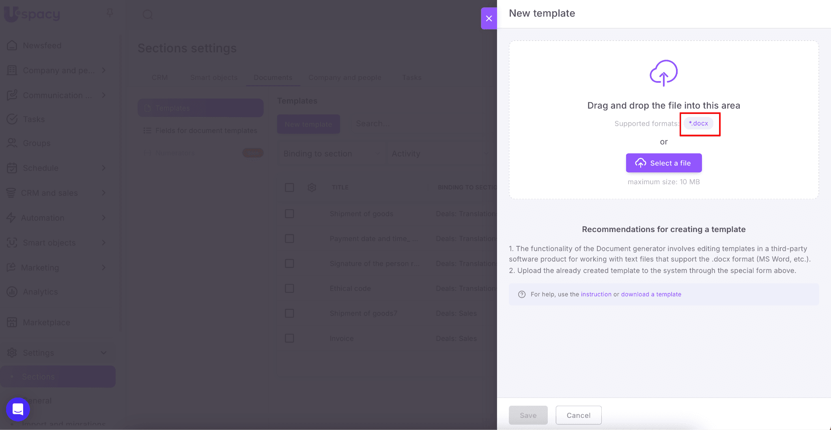Select the Ethical code row checkbox
831x430 pixels.
point(289,288)
